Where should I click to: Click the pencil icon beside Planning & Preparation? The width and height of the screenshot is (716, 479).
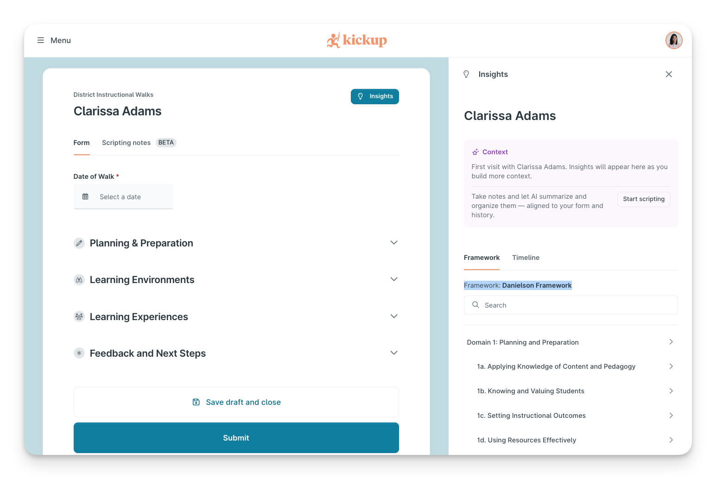[x=79, y=243]
